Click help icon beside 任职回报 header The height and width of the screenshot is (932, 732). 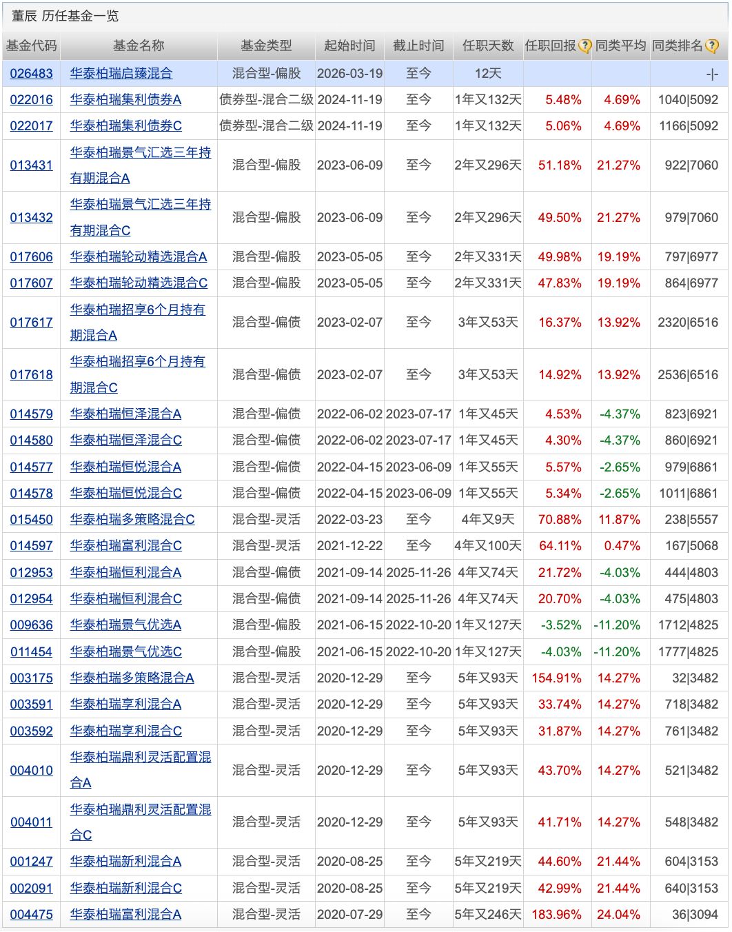tap(584, 46)
